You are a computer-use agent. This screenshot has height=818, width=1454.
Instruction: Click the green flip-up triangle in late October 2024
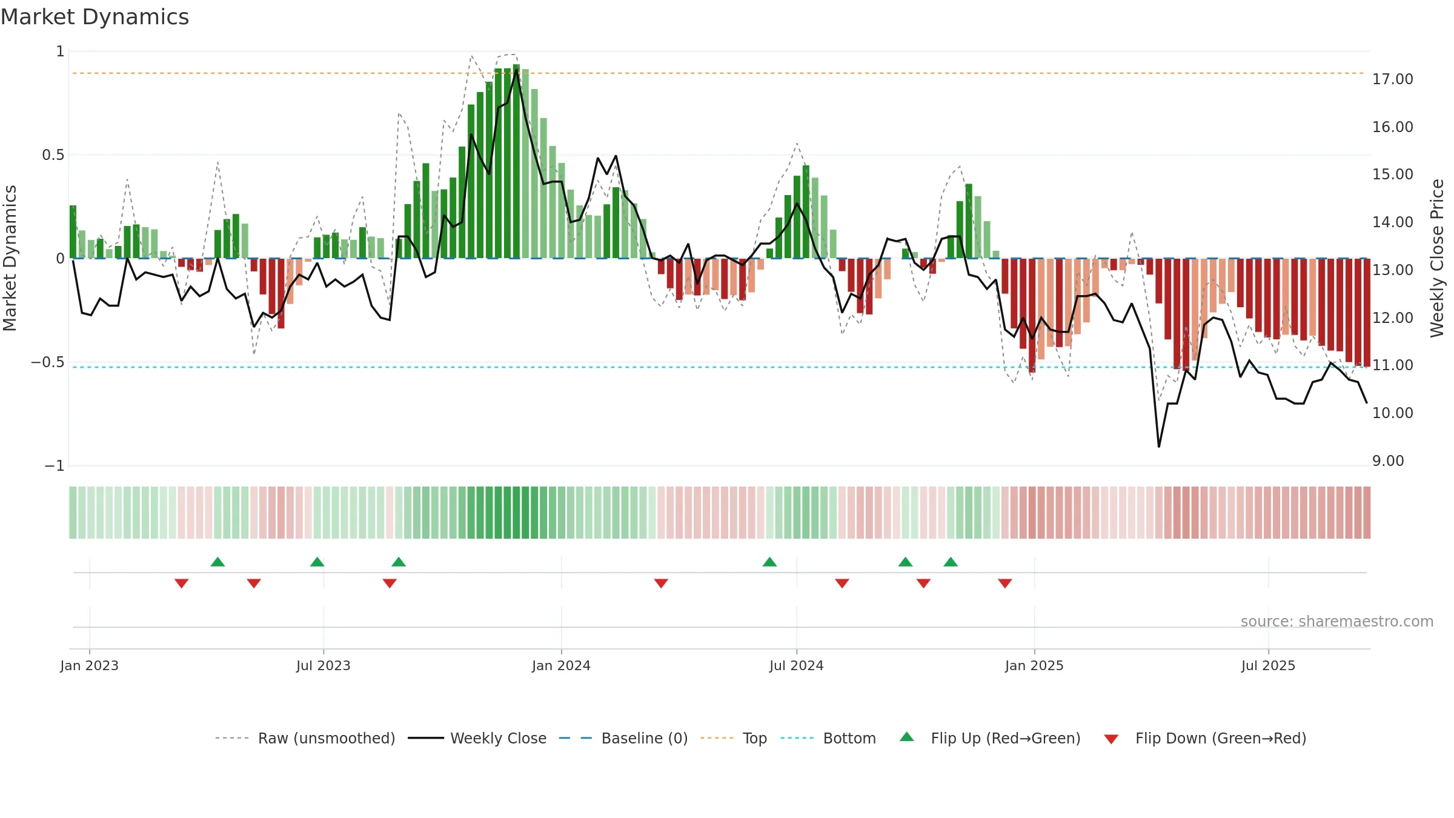pos(951,562)
